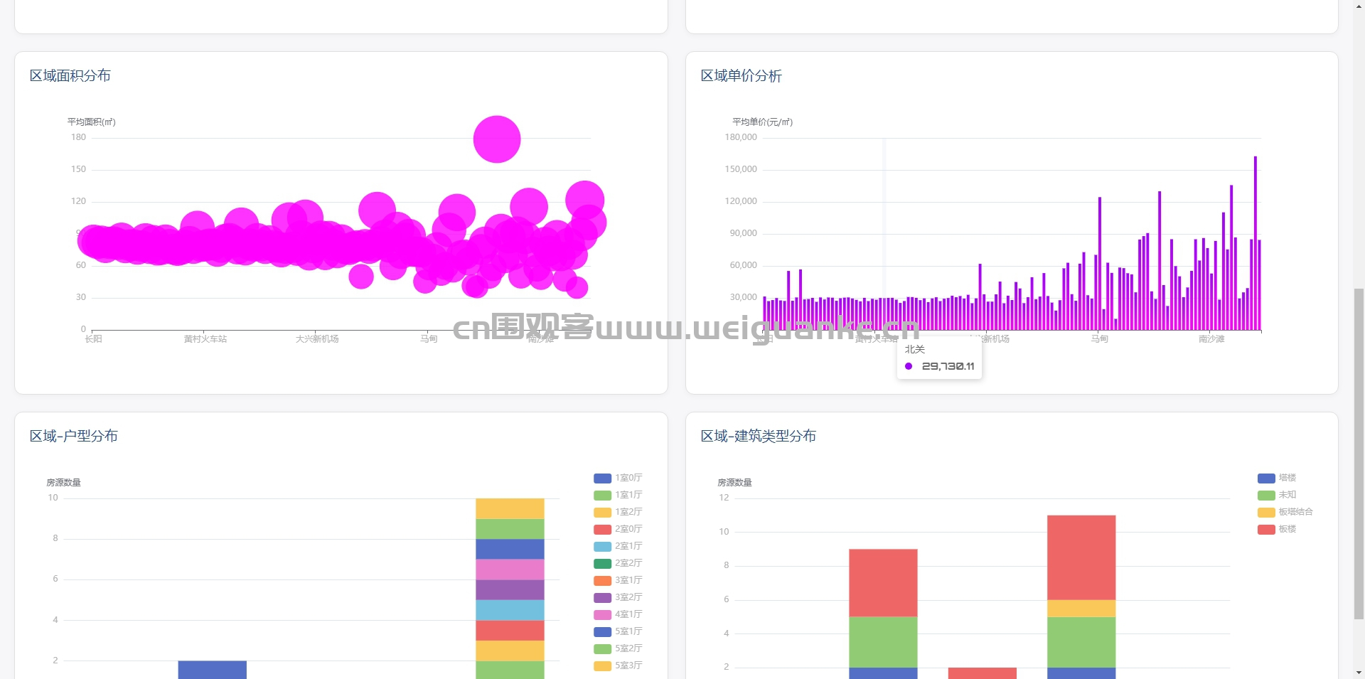The width and height of the screenshot is (1365, 679).
Task: Click the 房源数量 axis name in 户型 chart
Action: [x=64, y=483]
